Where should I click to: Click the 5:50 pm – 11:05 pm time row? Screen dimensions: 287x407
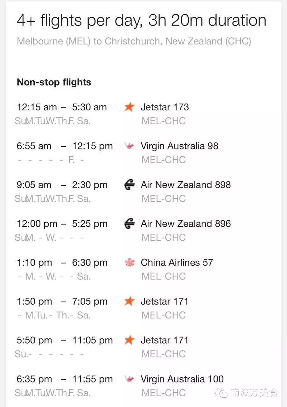pos(65,340)
